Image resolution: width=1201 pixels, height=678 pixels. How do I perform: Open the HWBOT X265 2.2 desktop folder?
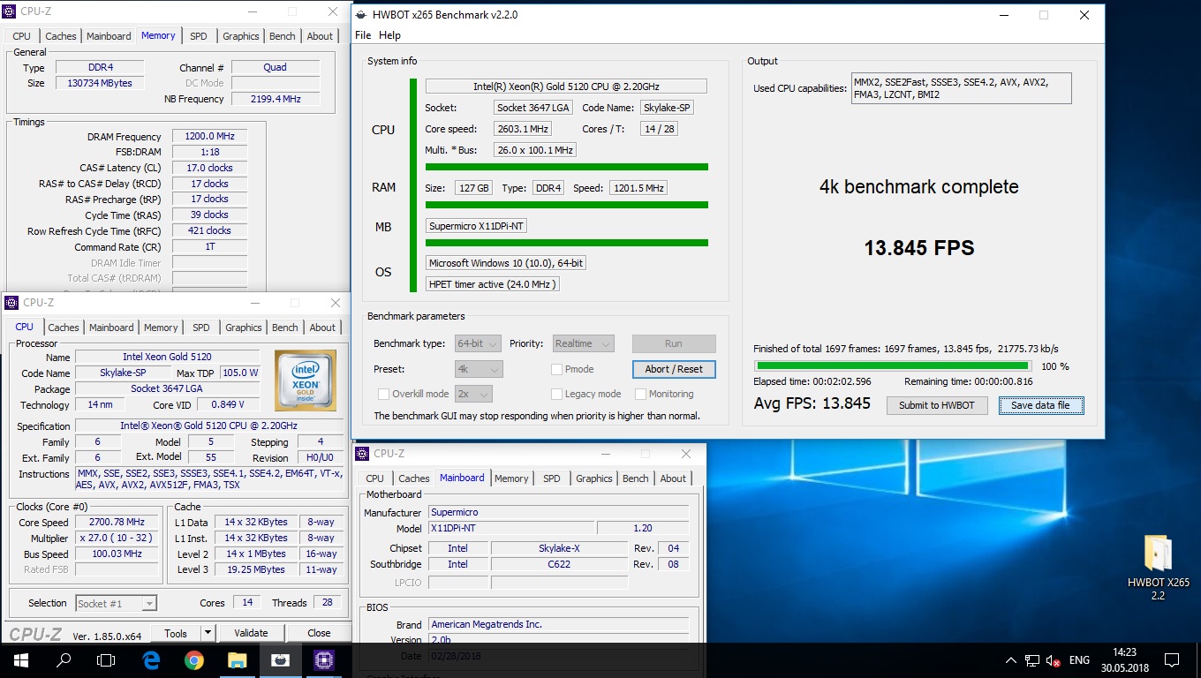pos(1158,568)
